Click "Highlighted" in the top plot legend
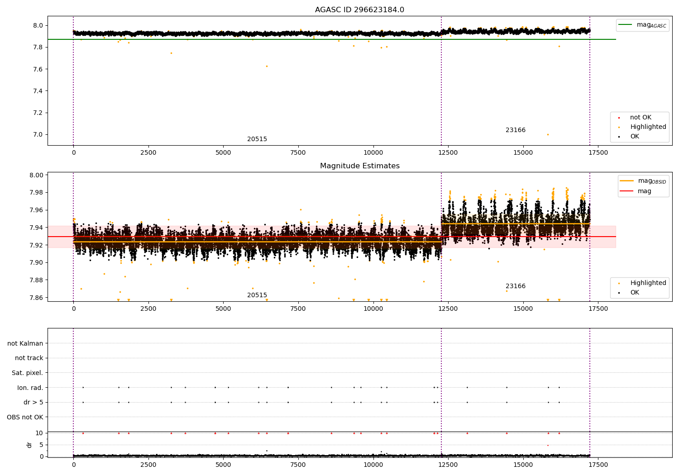 click(648, 127)
